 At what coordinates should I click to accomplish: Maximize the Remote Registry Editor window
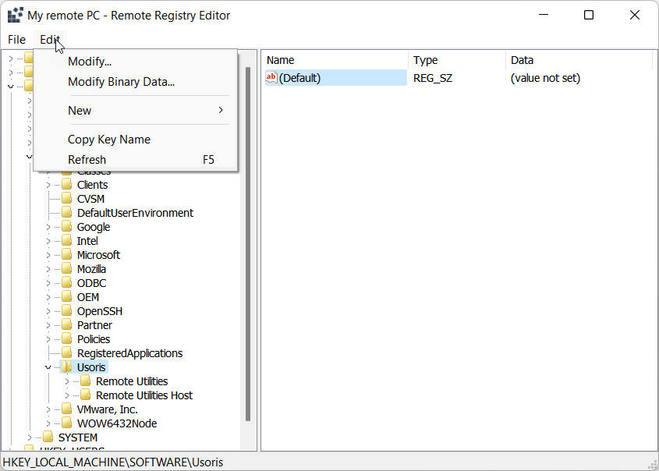click(x=589, y=15)
